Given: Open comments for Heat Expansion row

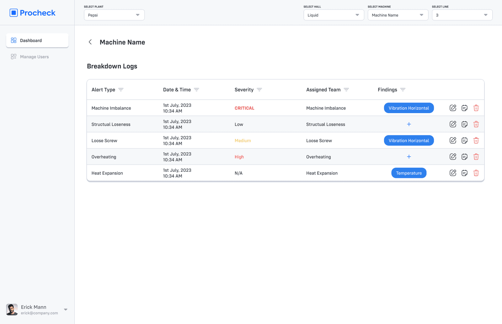Looking at the screenshot, I should pos(464,173).
